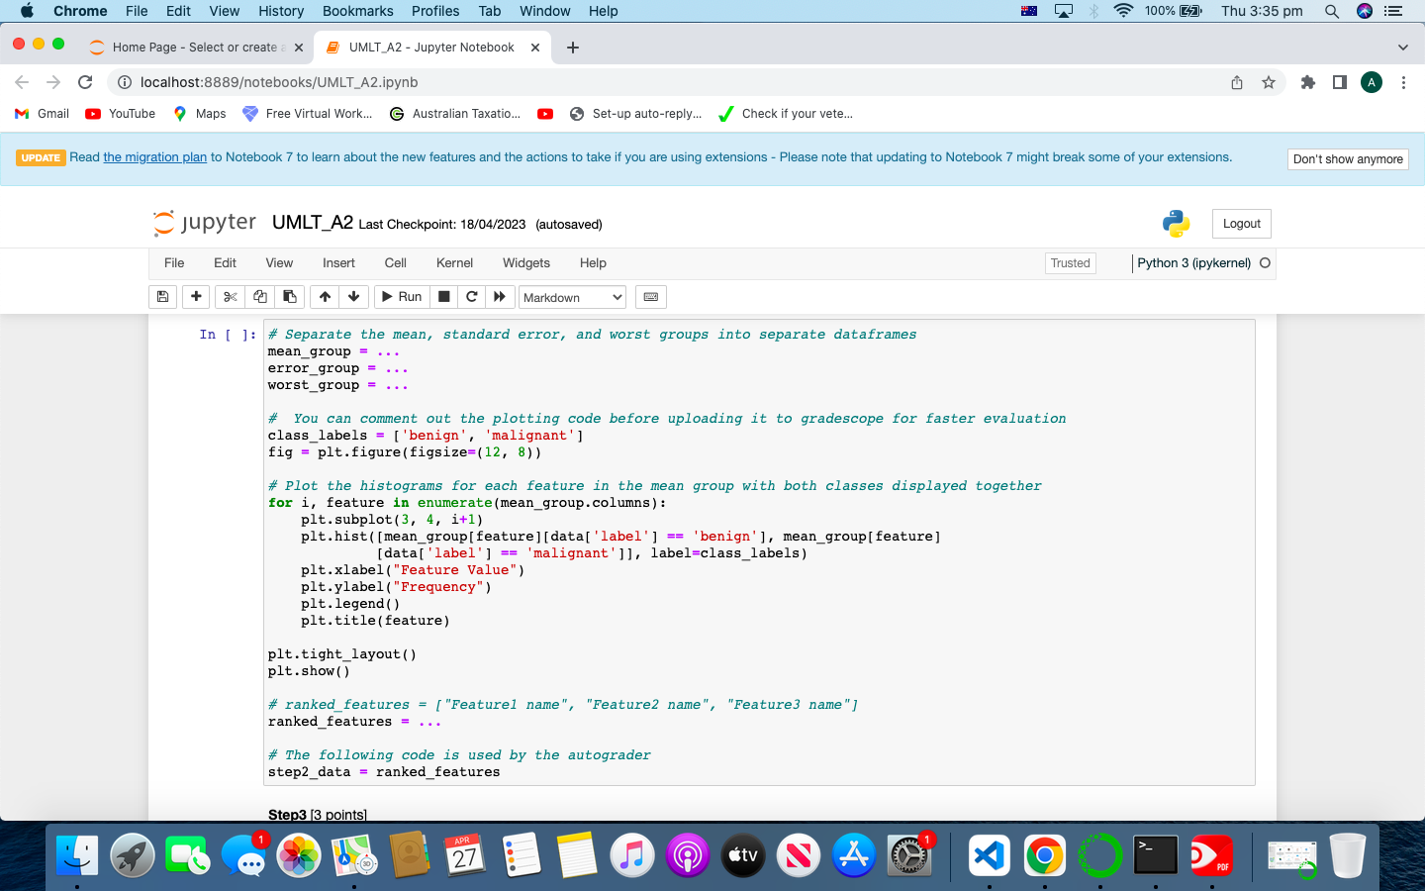Open the kernel selector showing Python 3 (ipykernel)
Viewport: 1425px width, 891px height.
[1195, 262]
